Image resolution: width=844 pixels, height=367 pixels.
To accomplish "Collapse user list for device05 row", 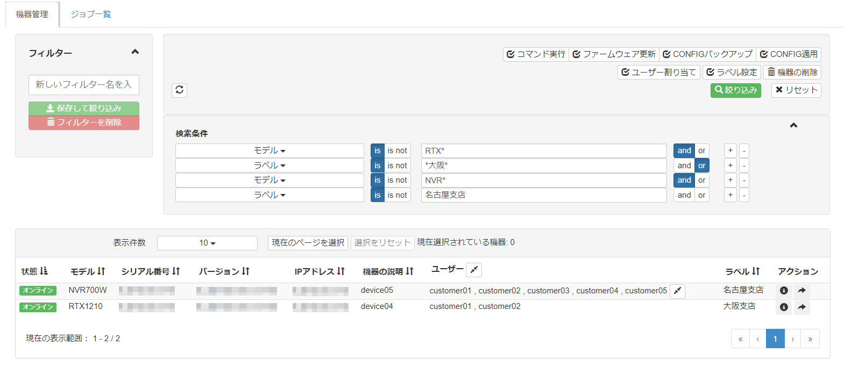I will click(x=677, y=291).
